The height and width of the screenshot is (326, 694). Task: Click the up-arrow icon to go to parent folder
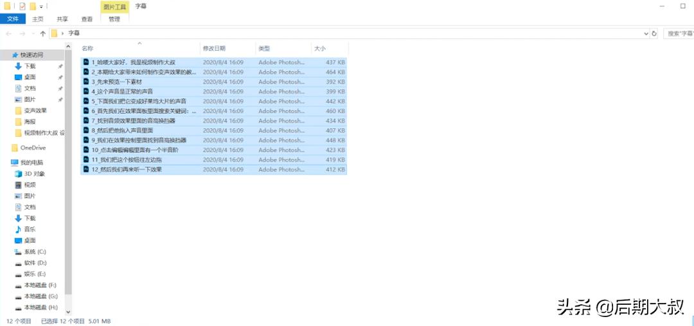pyautogui.click(x=43, y=33)
